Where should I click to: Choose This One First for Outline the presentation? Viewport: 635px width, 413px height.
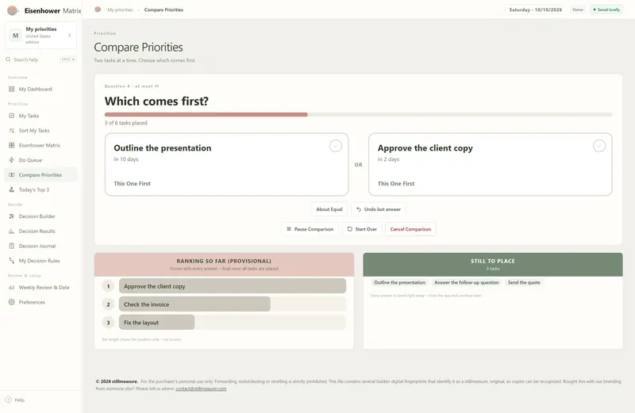[x=132, y=184]
